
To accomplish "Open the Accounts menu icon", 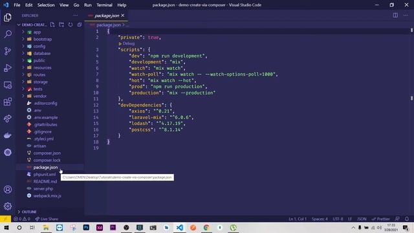I will pos(8,190).
